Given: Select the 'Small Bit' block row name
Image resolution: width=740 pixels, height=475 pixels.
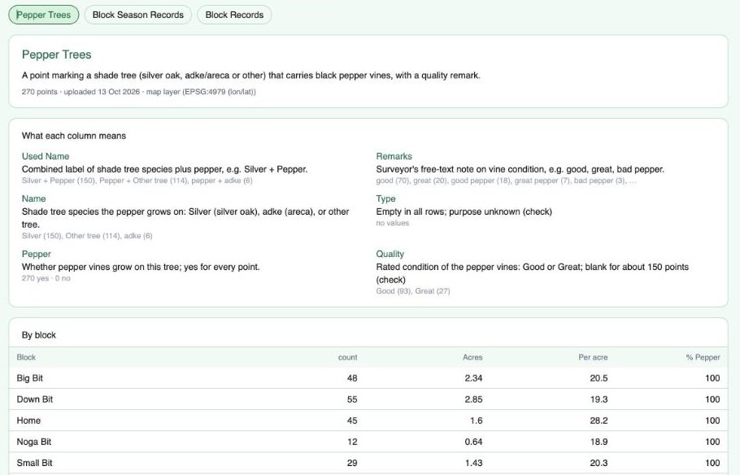Looking at the screenshot, I should click(34, 463).
